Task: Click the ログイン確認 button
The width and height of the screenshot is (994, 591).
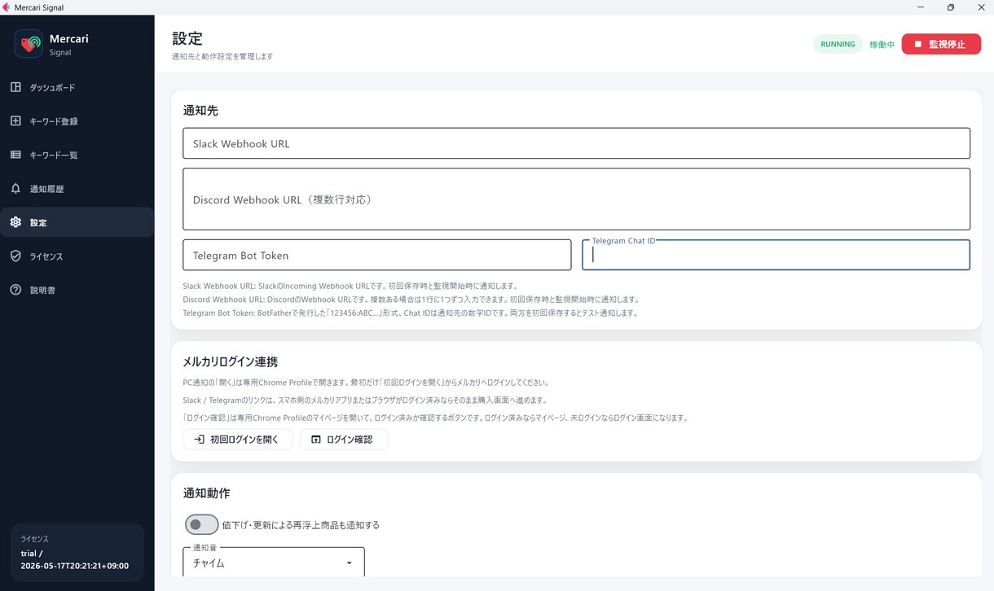Action: click(x=344, y=440)
